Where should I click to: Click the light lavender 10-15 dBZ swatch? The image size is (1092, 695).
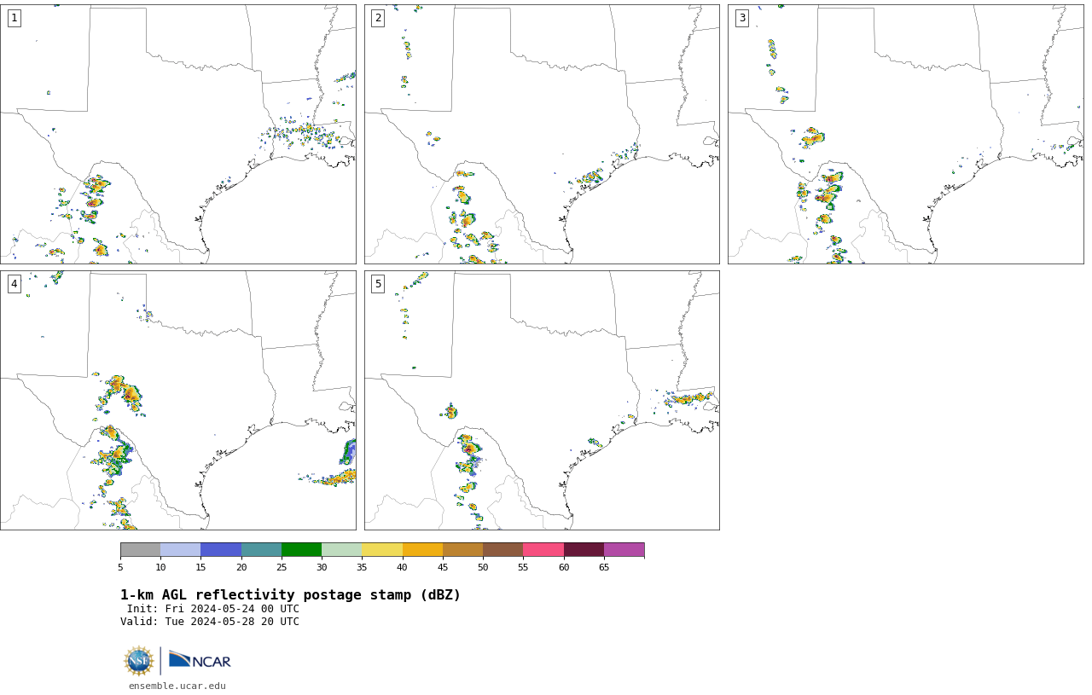pos(181,550)
